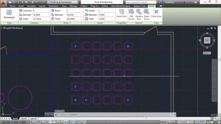This screenshot has width=221, height=124.
Task: Click the search binoculars icon
Action: [158, 2]
